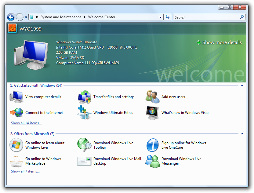Select Download Windows Live Mail desktop label
This screenshot has width=254, height=193.
pos(117,161)
